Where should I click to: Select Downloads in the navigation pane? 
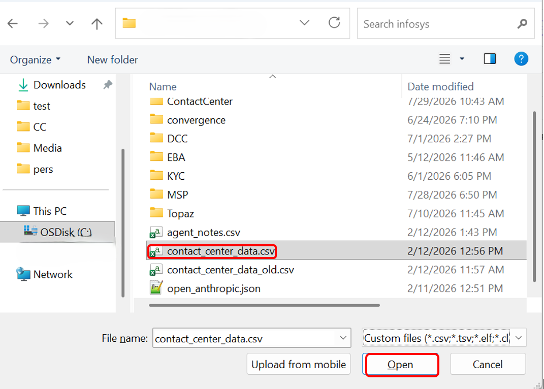point(59,85)
